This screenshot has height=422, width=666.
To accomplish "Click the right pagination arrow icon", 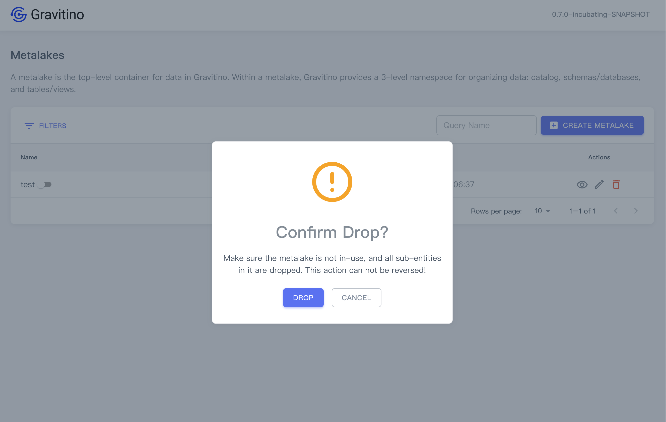I will click(x=636, y=211).
